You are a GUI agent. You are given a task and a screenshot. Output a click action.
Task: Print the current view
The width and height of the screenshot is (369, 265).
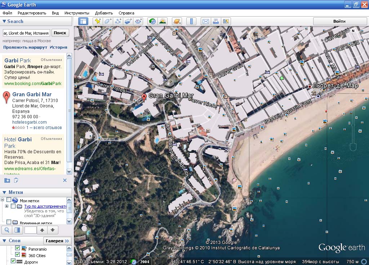pos(215,21)
